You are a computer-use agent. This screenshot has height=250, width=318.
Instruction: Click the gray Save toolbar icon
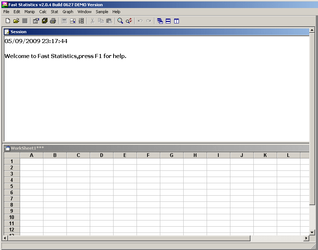click(25, 21)
